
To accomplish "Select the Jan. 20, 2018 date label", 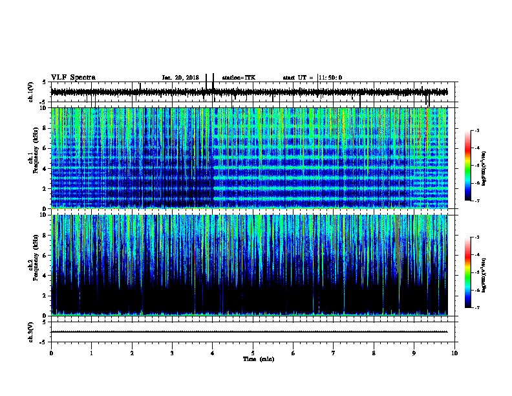I will 180,78.
